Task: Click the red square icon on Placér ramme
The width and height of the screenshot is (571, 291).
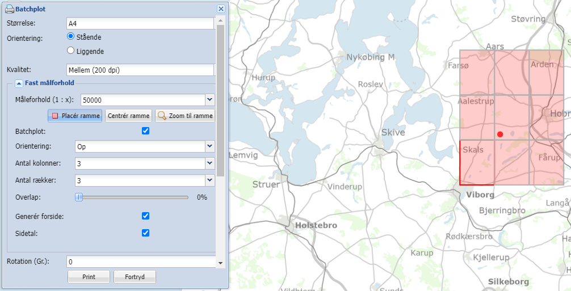Action: 55,116
